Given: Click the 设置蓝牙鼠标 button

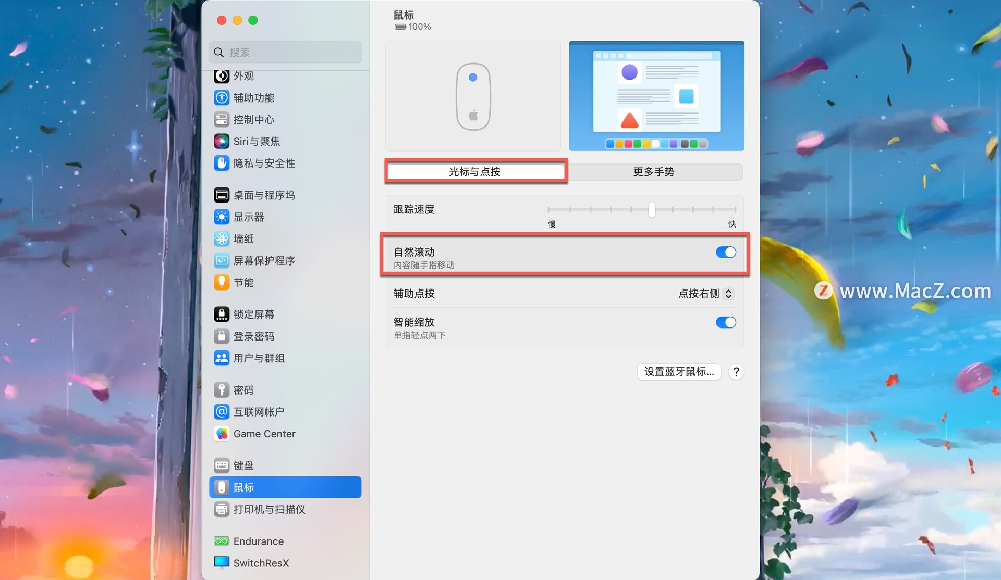Looking at the screenshot, I should [x=679, y=371].
